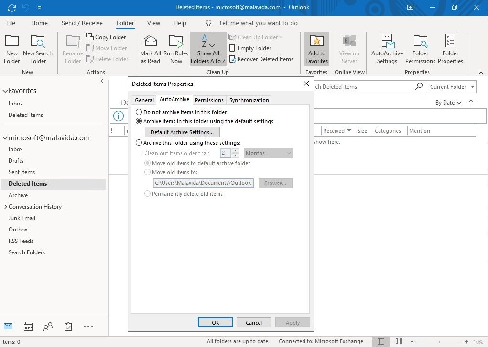This screenshot has height=347, width=488.
Task: Open Folder Permissions from ribbon
Action: [420, 49]
